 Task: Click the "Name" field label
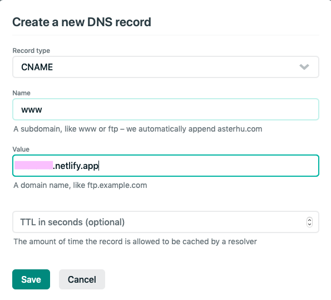[22, 93]
